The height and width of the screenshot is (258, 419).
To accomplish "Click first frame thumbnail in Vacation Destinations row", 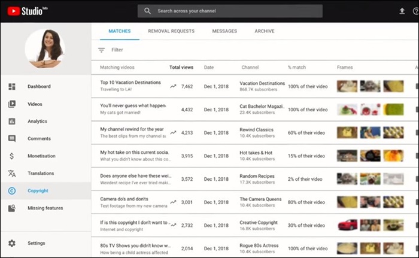I will click(x=347, y=86).
